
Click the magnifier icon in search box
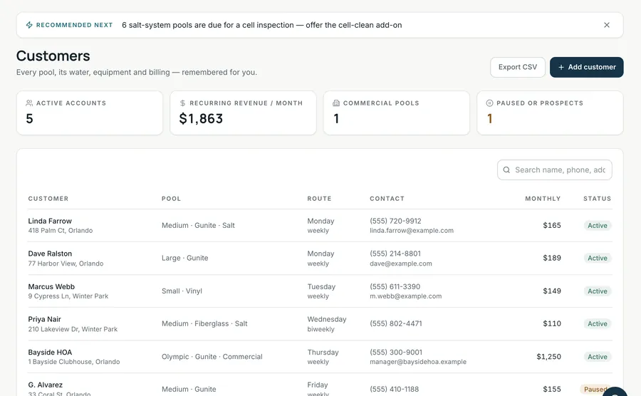coord(506,170)
